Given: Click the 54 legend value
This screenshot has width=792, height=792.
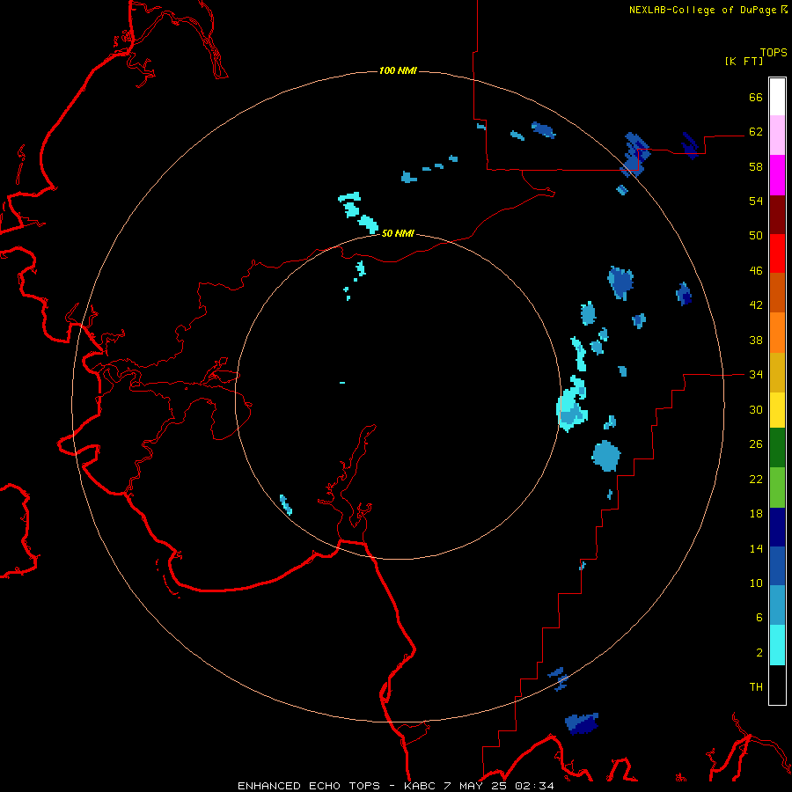Looking at the screenshot, I should click(756, 201).
